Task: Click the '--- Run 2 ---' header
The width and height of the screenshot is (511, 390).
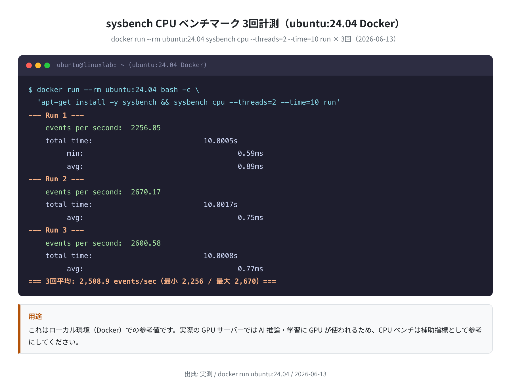Action: point(56,179)
